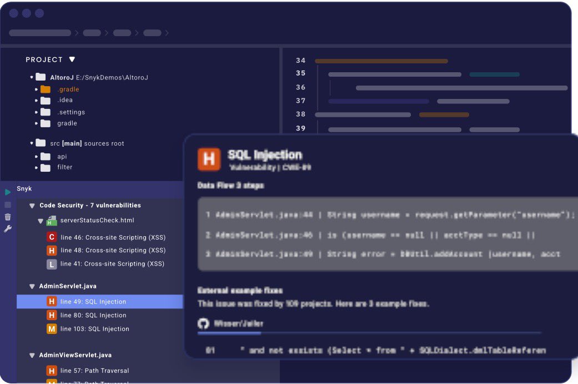Click the stop scan square icon

(8, 205)
